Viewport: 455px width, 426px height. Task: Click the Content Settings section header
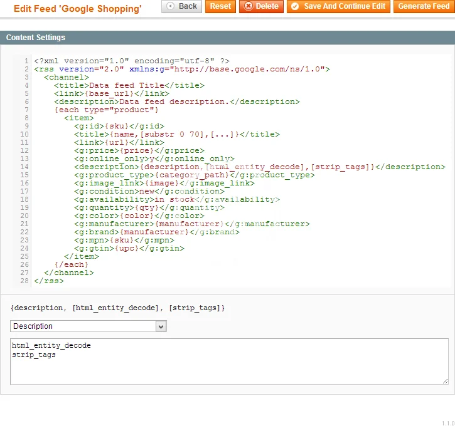[36, 38]
